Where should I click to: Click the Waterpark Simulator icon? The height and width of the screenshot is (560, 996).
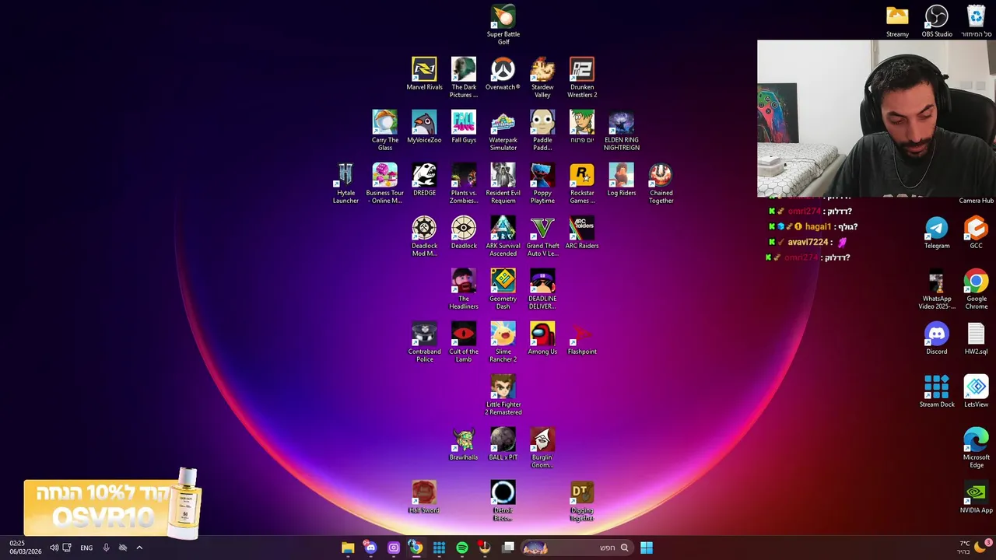coord(503,131)
